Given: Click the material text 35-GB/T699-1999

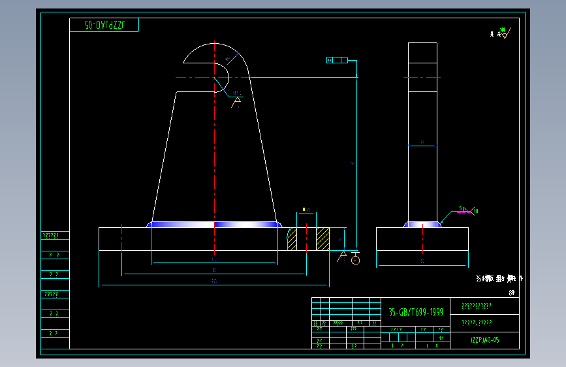Looking at the screenshot, I should click(x=416, y=312).
